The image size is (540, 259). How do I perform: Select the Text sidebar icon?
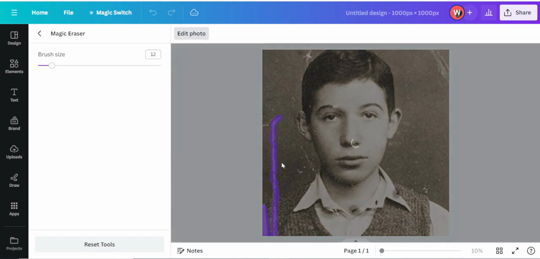pos(14,95)
